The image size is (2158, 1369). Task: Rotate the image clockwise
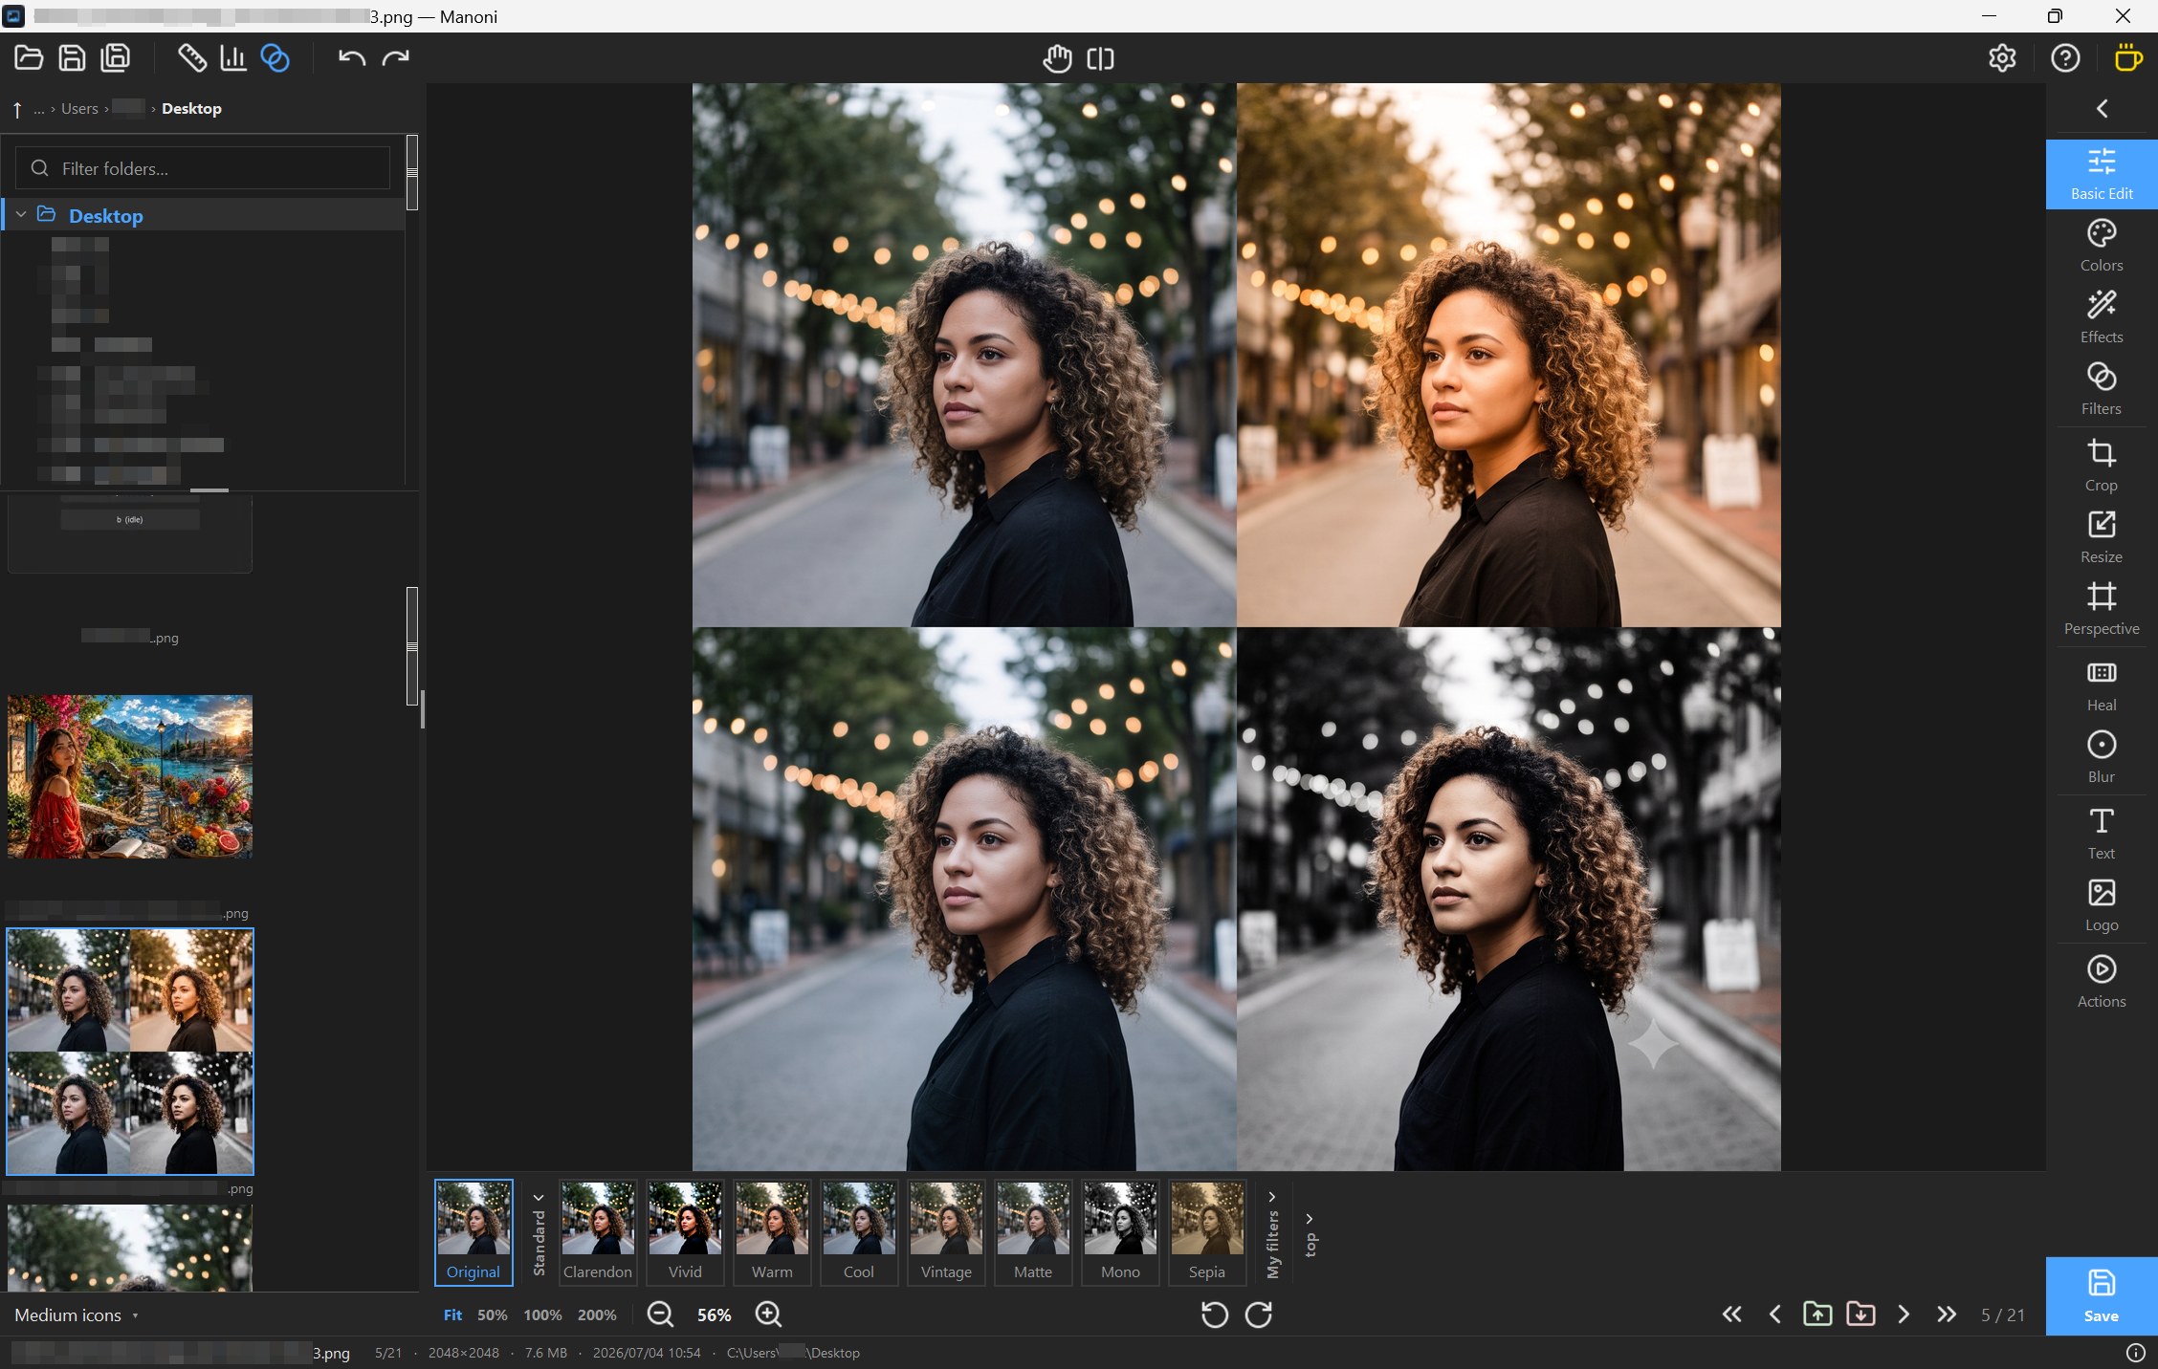coord(1259,1315)
